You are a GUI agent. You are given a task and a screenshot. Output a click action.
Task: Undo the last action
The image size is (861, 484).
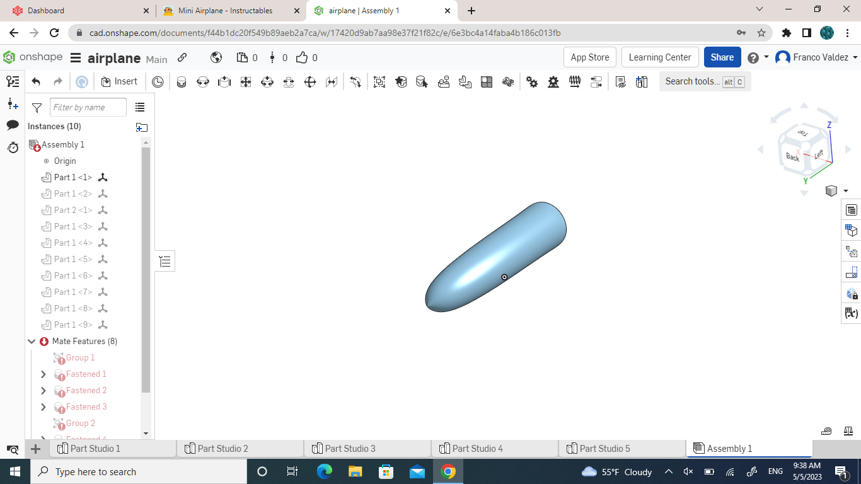point(36,81)
